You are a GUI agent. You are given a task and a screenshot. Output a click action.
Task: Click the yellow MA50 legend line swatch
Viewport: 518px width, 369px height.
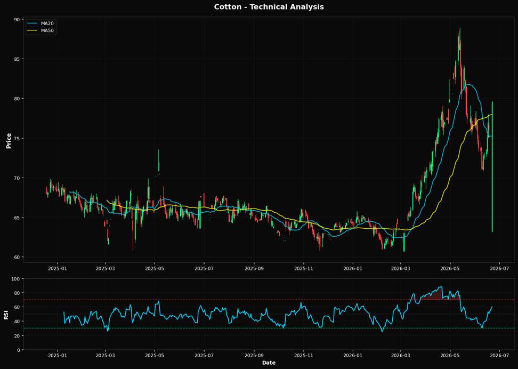33,31
